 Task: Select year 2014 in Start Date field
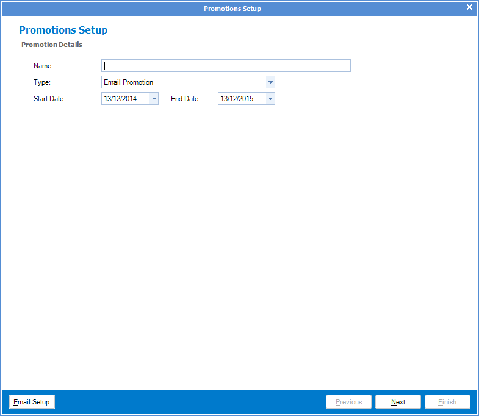click(130, 99)
